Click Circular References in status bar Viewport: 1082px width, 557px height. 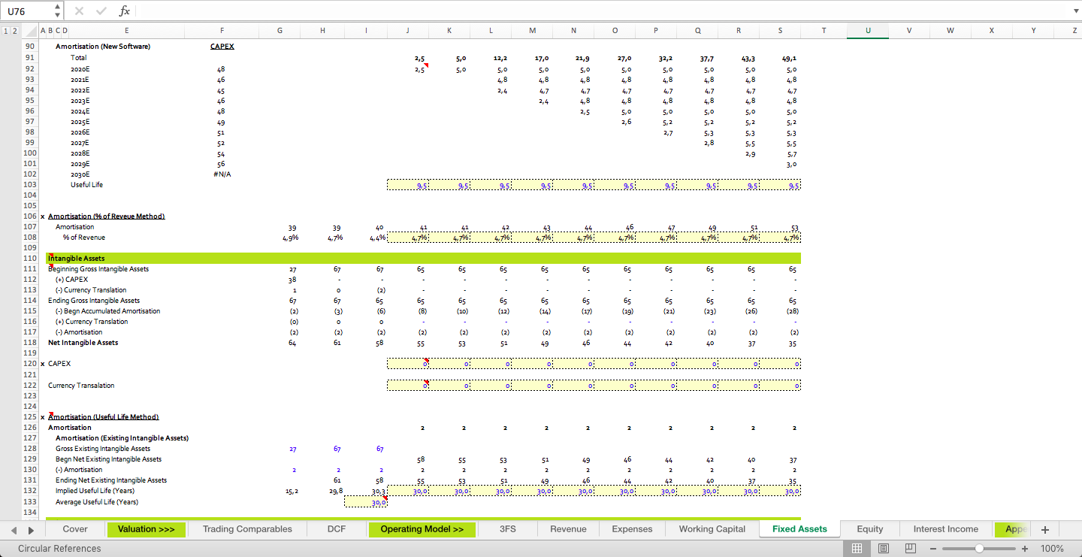click(59, 549)
